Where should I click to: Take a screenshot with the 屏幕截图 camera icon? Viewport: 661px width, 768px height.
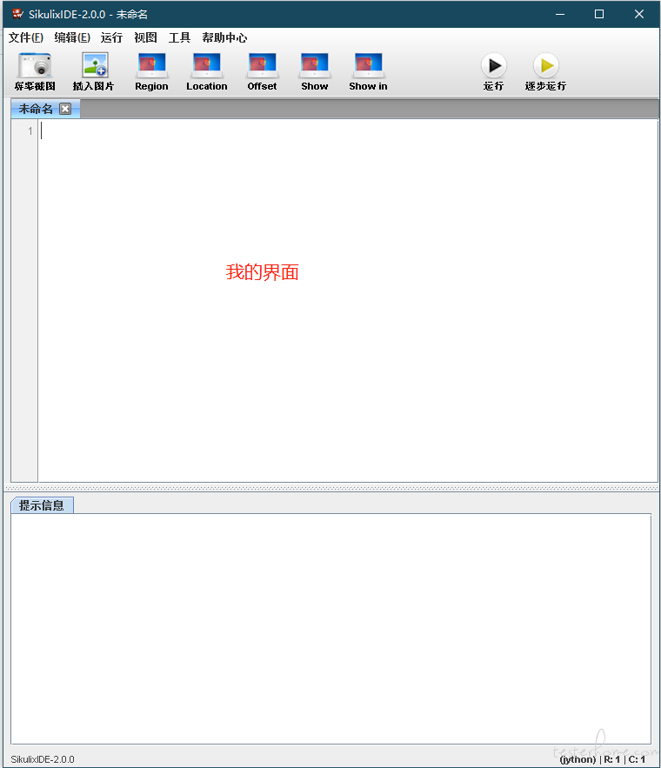tap(34, 65)
